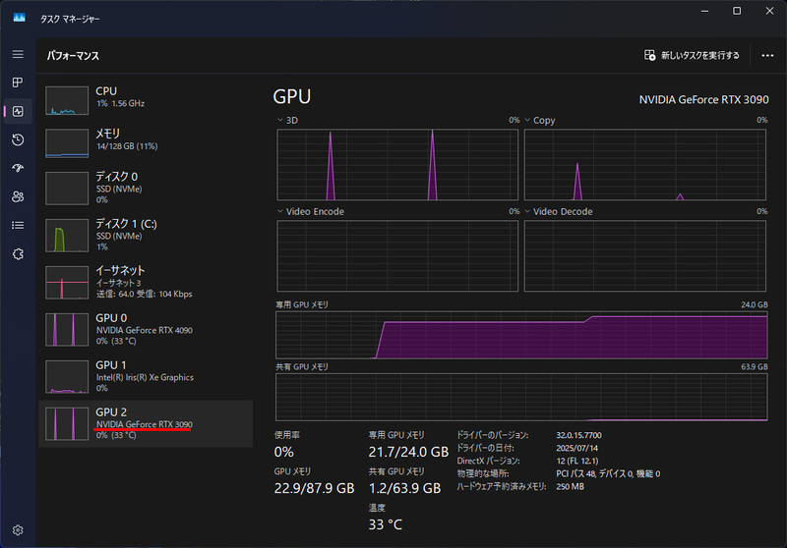The width and height of the screenshot is (787, 548).
Task: Click the 0% 使用率 value
Action: (283, 452)
